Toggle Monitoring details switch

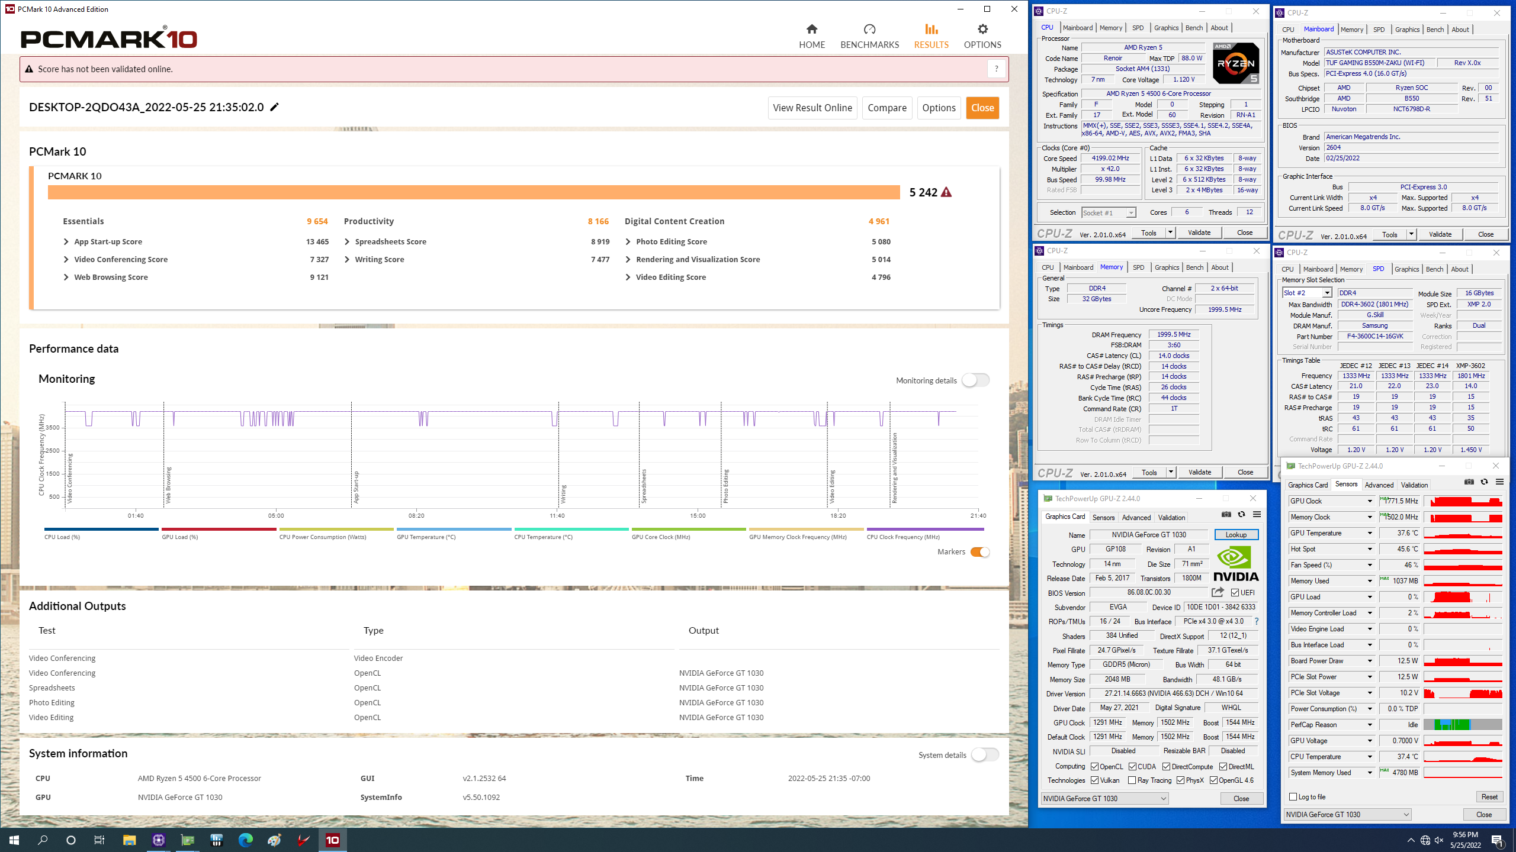pyautogui.click(x=975, y=380)
